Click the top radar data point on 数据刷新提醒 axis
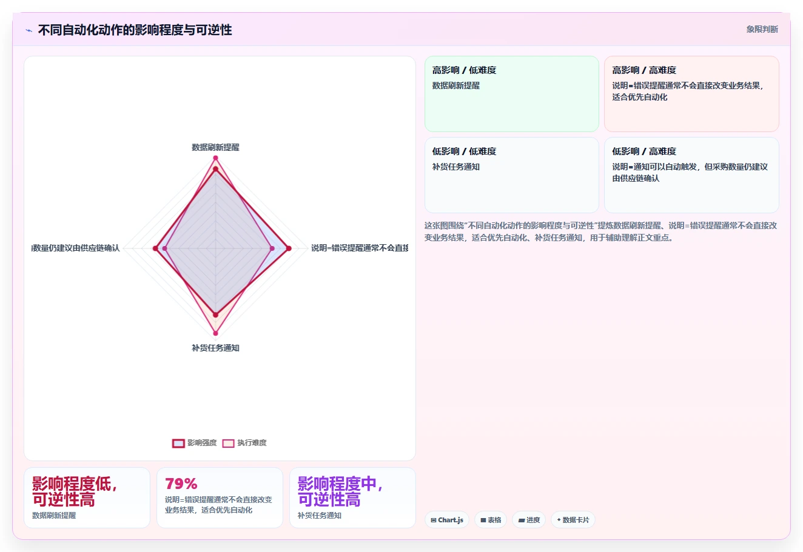Viewport: 803px width, 552px height. [x=215, y=158]
